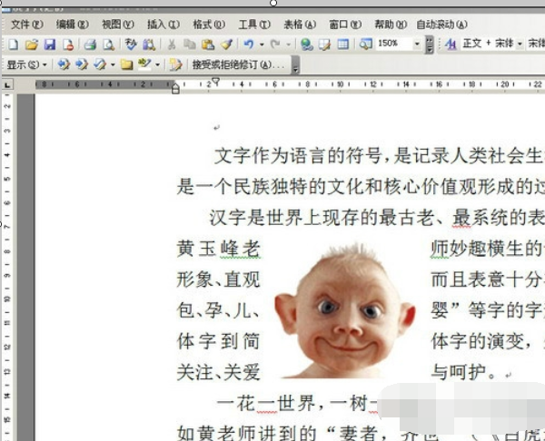545x441 pixels.
Task: Open the style dropdown 正文 + 宋体
Action: (x=520, y=44)
